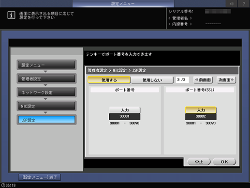The image size is (250, 188).
Task: Click the テンキーでポート番号を入力できます message
Action: [119, 54]
